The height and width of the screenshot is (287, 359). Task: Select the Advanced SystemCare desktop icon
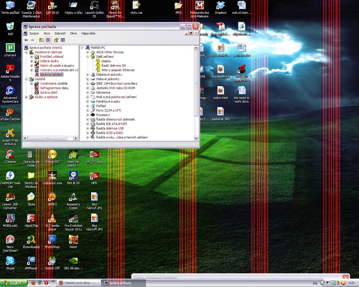pos(10,94)
